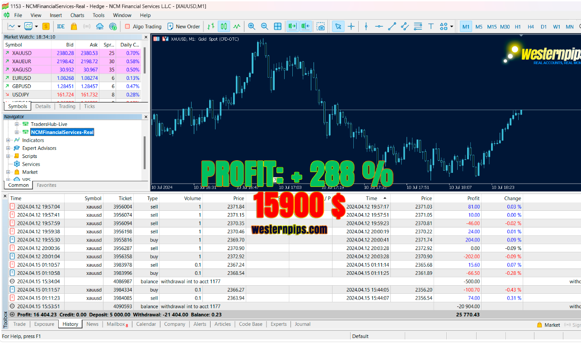Click the signal subscribe icon with plus
This screenshot has width=581, height=343.
coord(113,27)
